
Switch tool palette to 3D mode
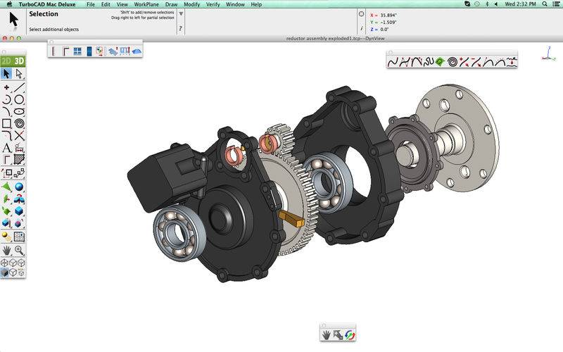point(19,62)
